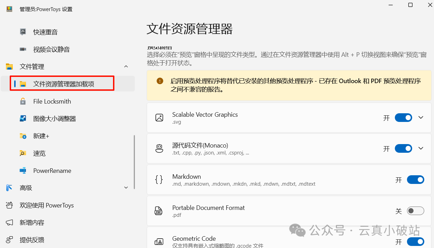Click the Portable Document Format PDF icon
Screen dimensions: 434x248
click(x=158, y=211)
